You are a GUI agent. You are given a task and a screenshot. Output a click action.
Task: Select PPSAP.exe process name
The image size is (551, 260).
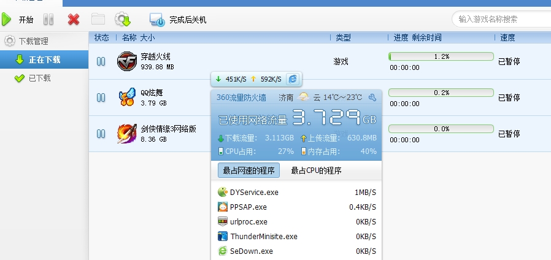pos(248,207)
